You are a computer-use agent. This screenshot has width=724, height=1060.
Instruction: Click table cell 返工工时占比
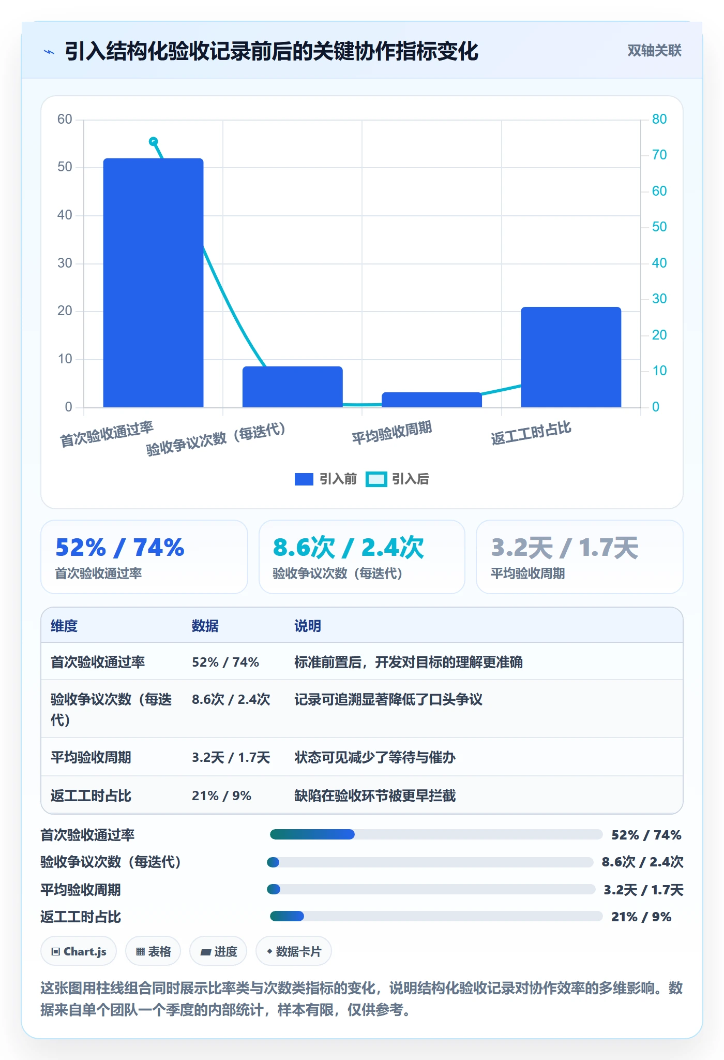pos(91,796)
